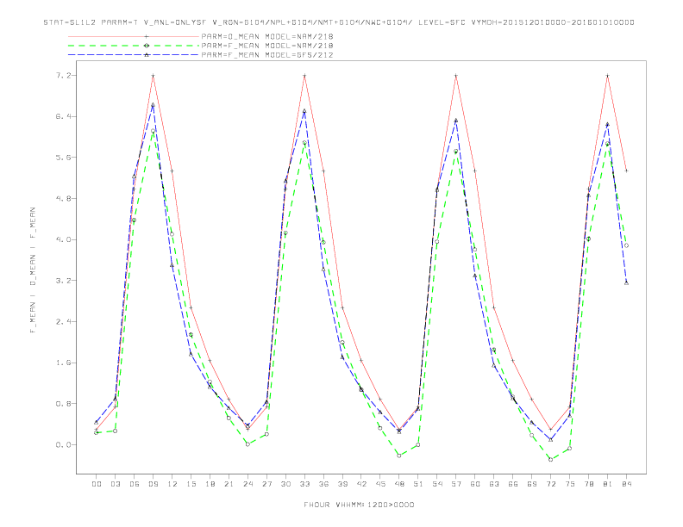Select the green legend entry PARM=F_MEAN MODEL=NAM/218
The height and width of the screenshot is (527, 683).
pos(267,46)
